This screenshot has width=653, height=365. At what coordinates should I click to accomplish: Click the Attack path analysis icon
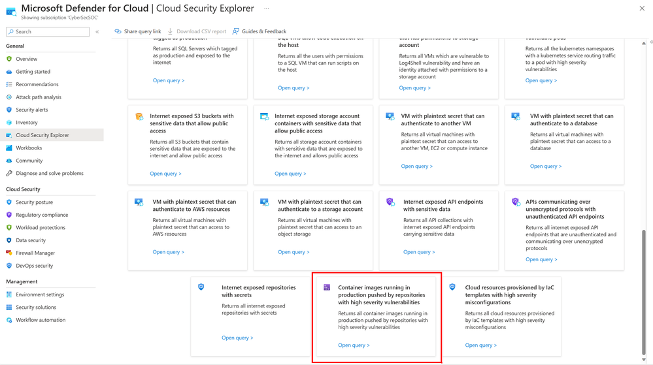coord(9,97)
